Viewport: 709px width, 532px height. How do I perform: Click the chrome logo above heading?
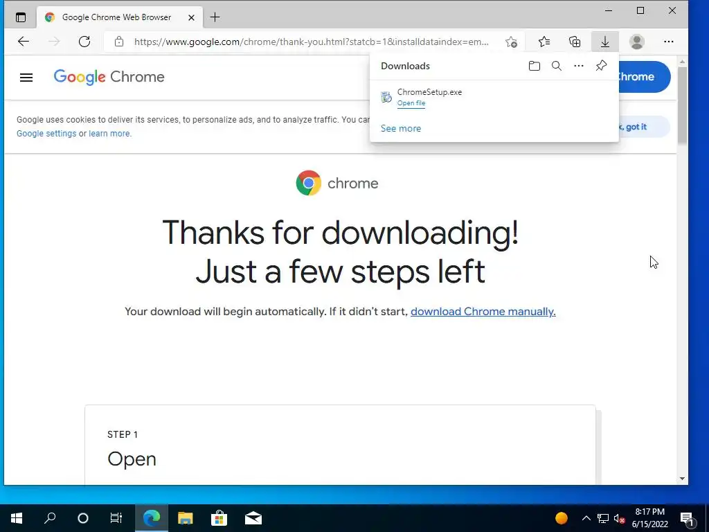click(337, 183)
